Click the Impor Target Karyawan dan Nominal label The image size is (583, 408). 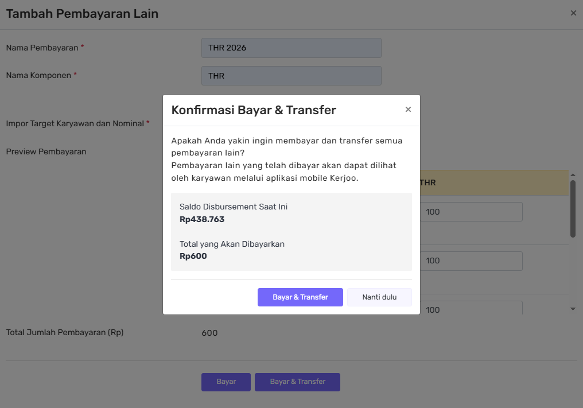coord(75,123)
